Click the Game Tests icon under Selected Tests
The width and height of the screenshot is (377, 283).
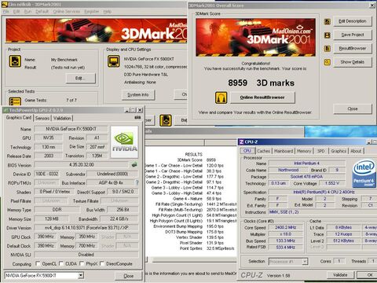[15, 101]
